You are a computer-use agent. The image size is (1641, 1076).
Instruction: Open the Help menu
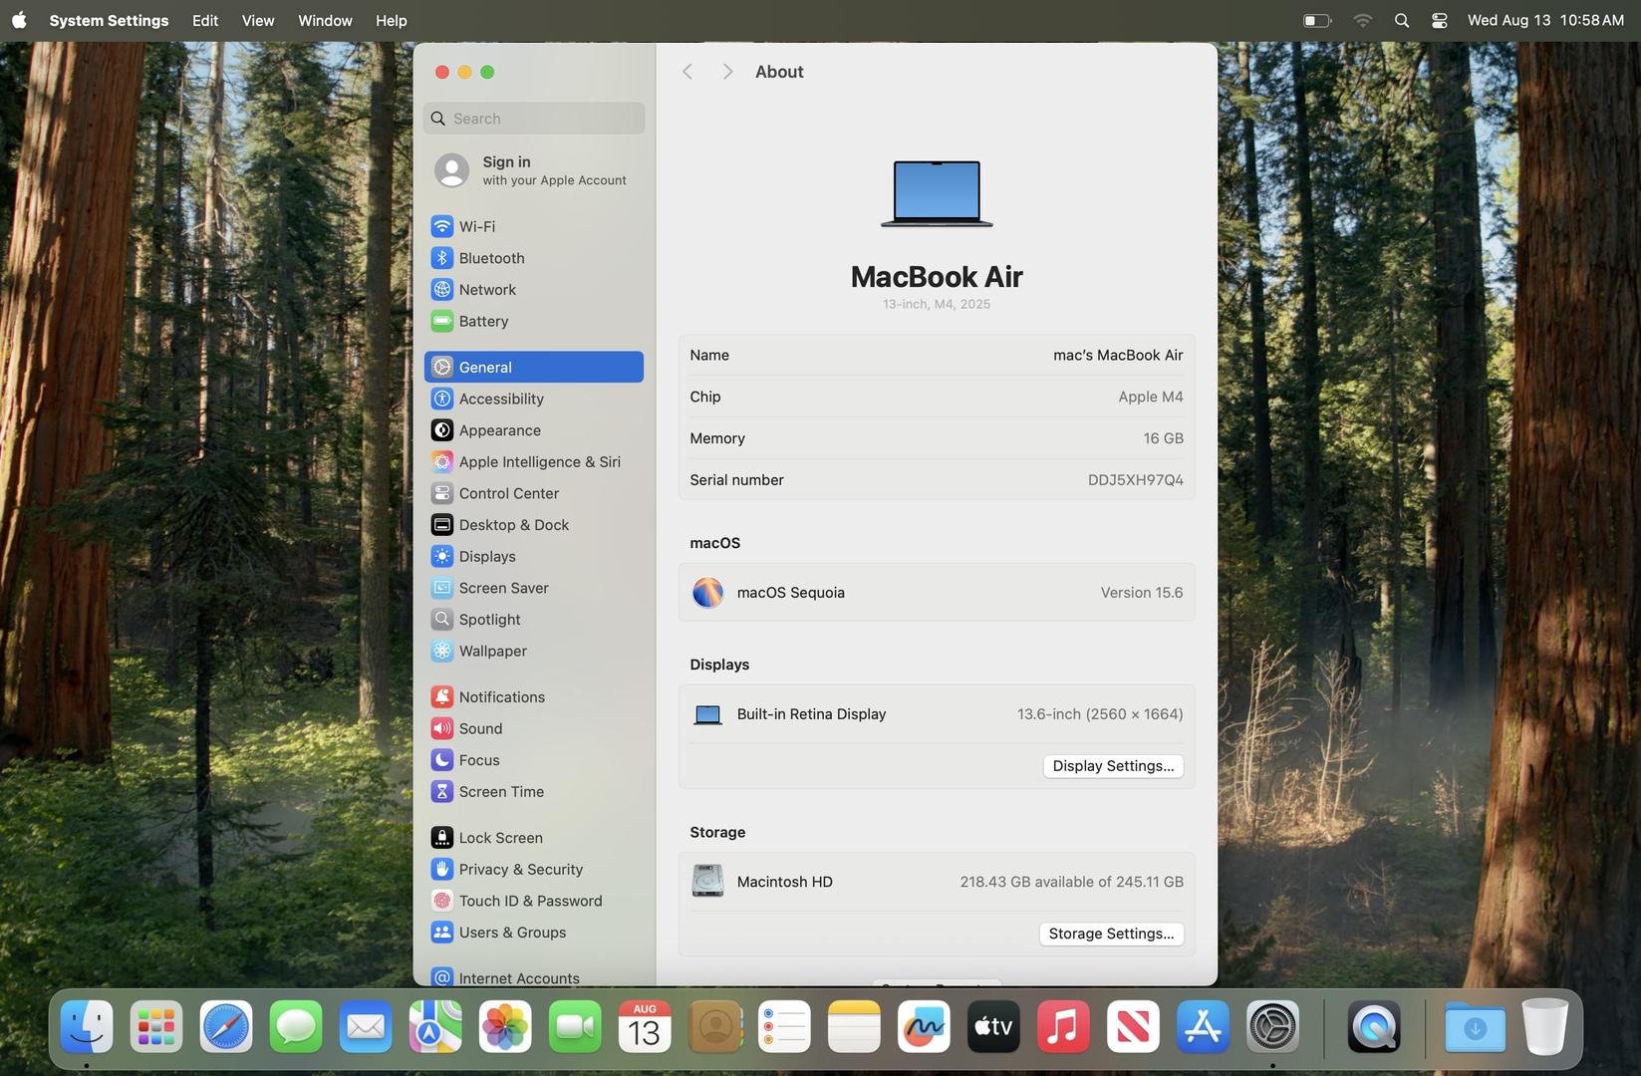[391, 20]
